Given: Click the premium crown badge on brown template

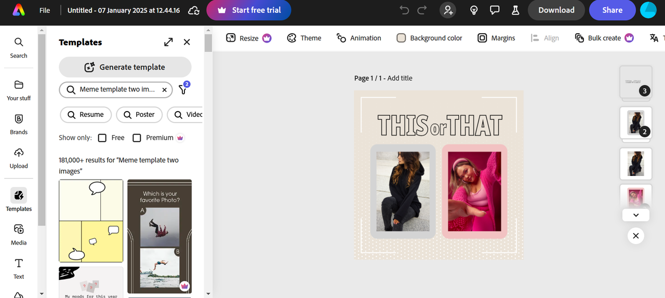Looking at the screenshot, I should pyautogui.click(x=184, y=286).
